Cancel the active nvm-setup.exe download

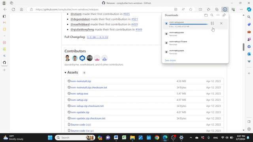(x=221, y=23)
